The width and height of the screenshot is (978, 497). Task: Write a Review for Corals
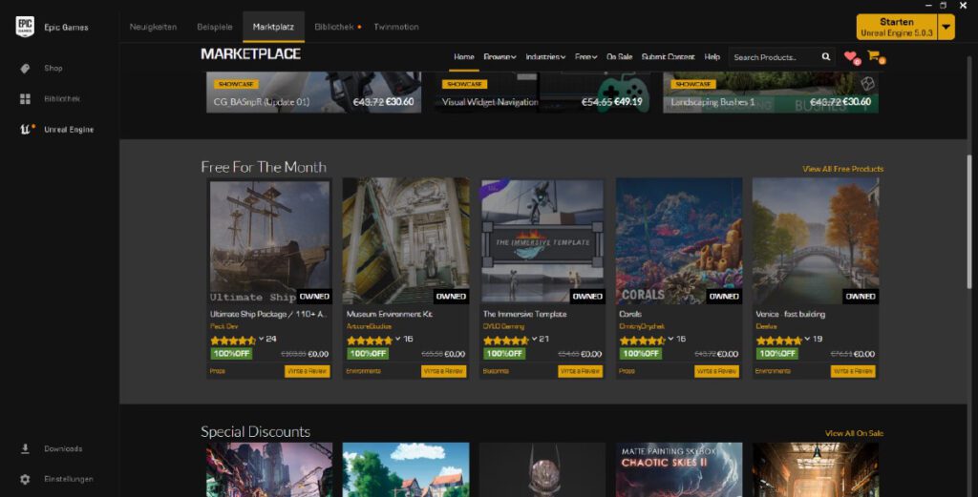716,371
